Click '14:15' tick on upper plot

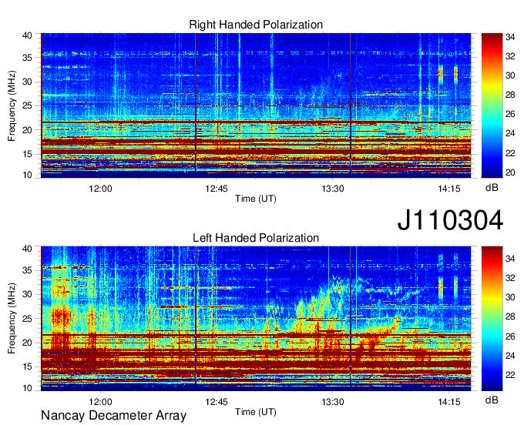point(449,189)
